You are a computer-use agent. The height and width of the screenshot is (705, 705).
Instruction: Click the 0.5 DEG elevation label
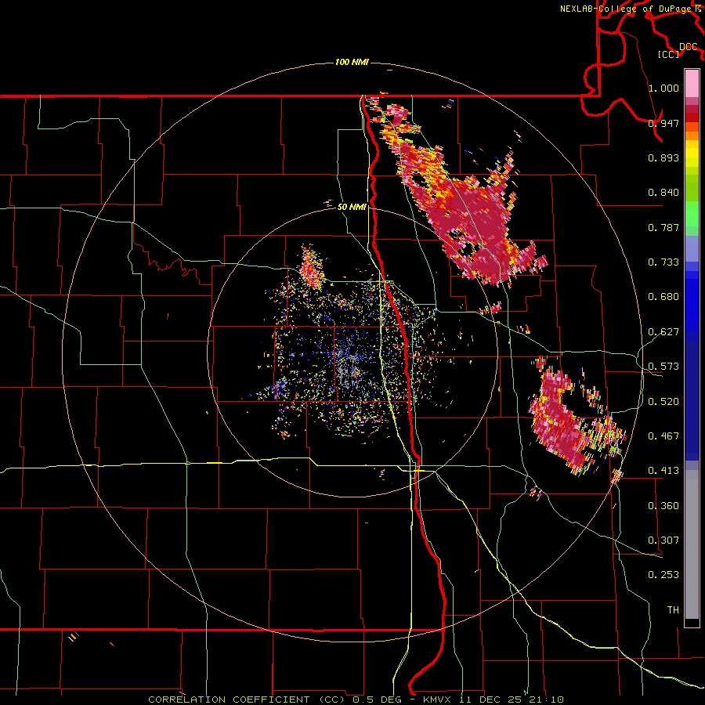pos(377,700)
